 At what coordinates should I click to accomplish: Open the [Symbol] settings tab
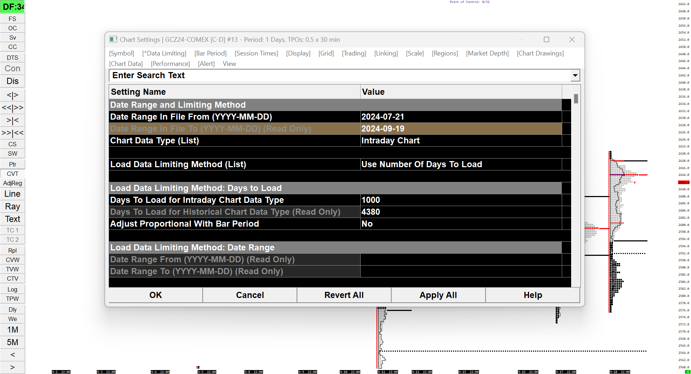(122, 53)
